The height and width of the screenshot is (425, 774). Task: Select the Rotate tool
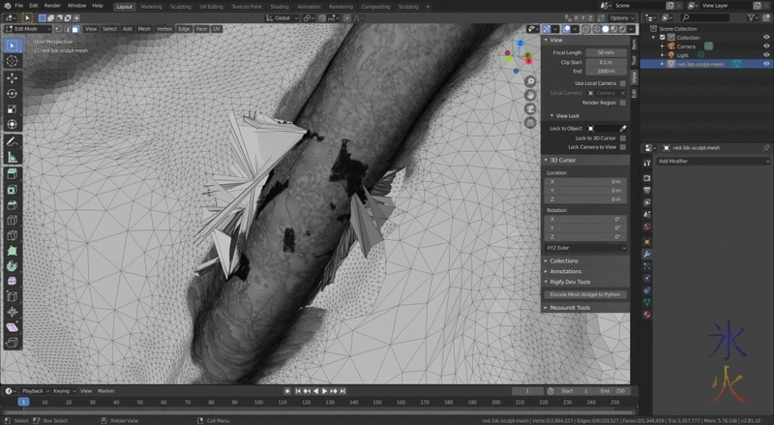coord(12,93)
